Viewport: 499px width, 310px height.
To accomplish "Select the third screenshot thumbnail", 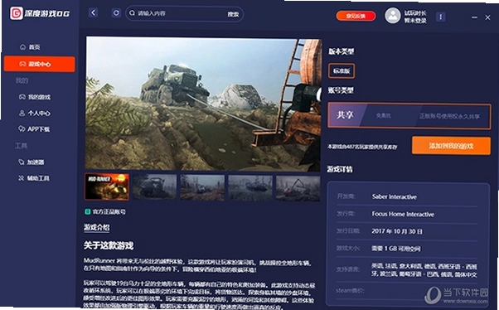I will [202, 188].
